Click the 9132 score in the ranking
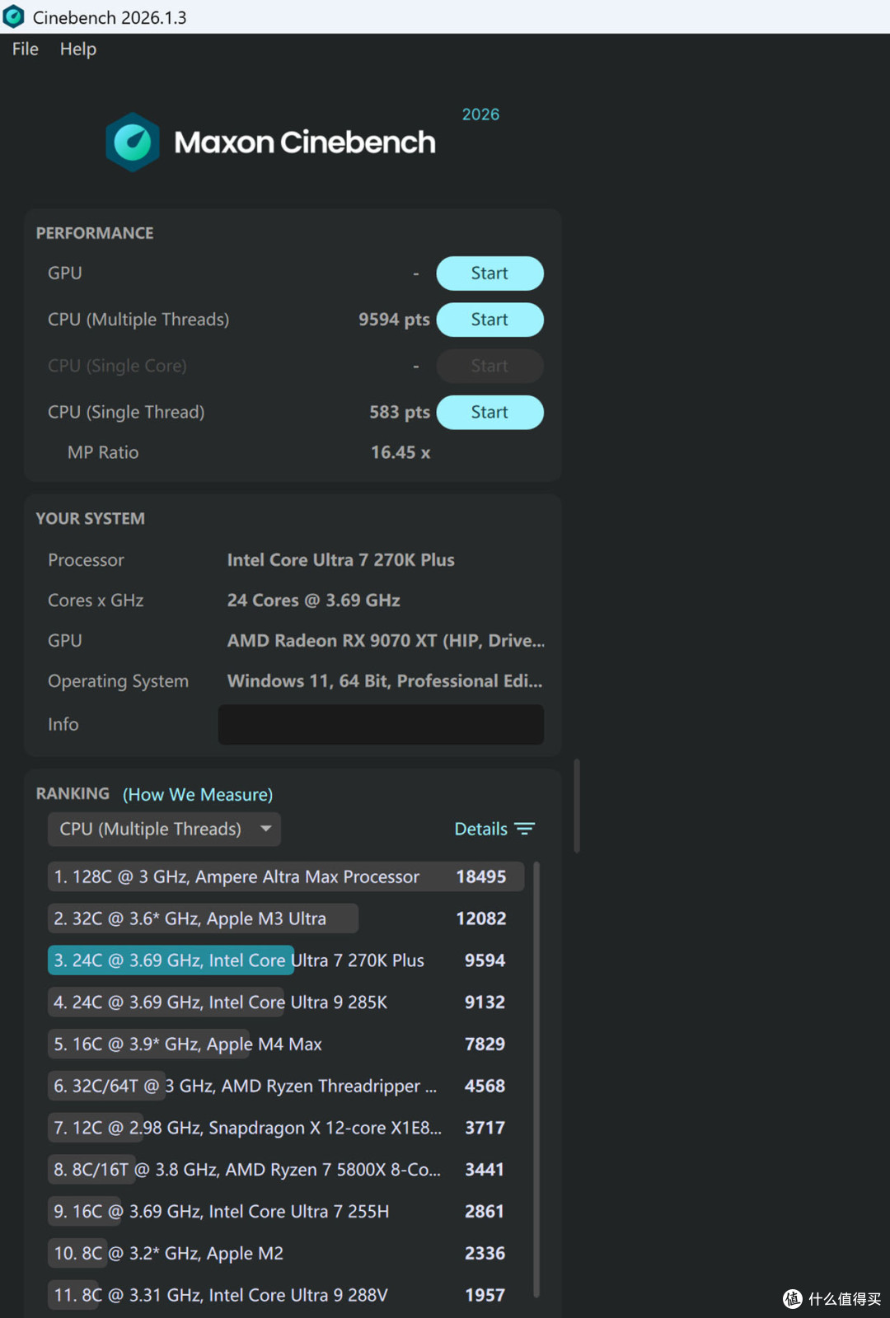Screen dimensions: 890x1318 coord(485,1003)
